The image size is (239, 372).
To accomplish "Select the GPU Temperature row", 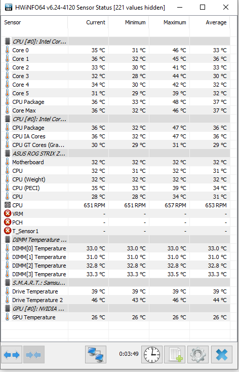I will tap(115, 317).
